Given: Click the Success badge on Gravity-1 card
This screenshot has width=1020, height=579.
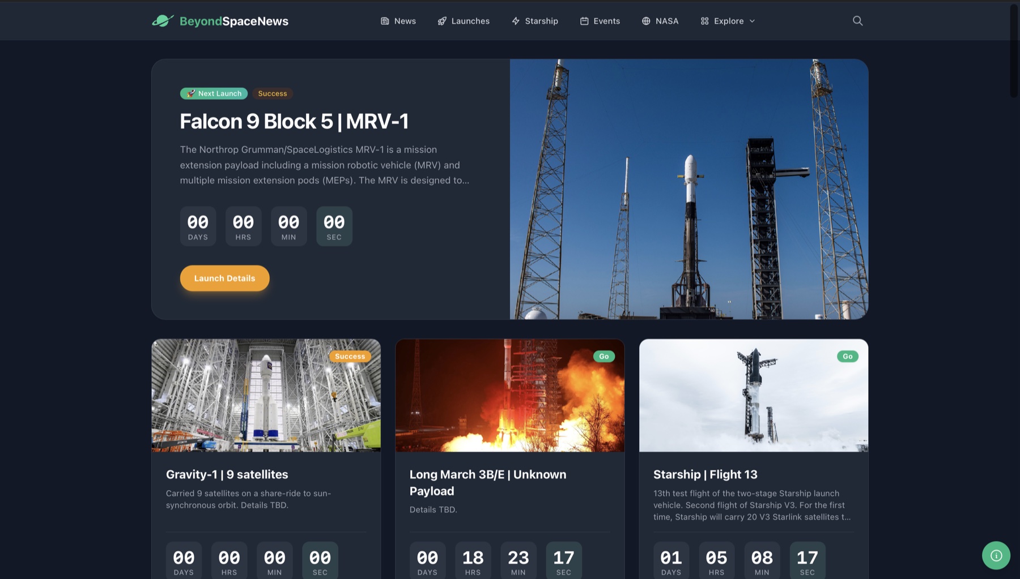Looking at the screenshot, I should click(x=350, y=357).
